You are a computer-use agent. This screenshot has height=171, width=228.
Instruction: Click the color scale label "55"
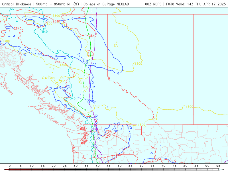pos(131,166)
